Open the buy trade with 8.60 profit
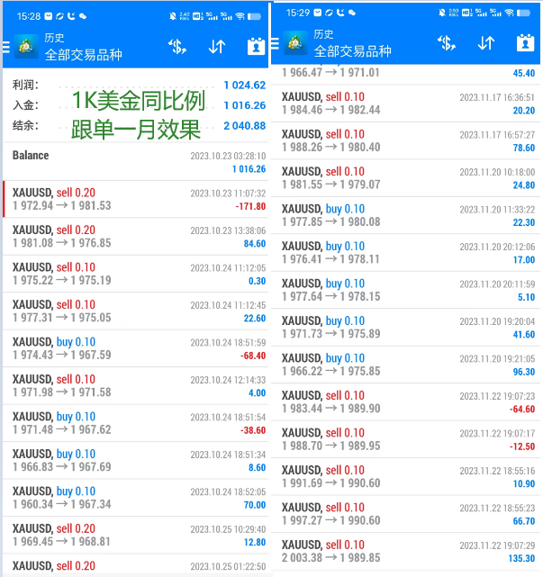 (x=135, y=460)
